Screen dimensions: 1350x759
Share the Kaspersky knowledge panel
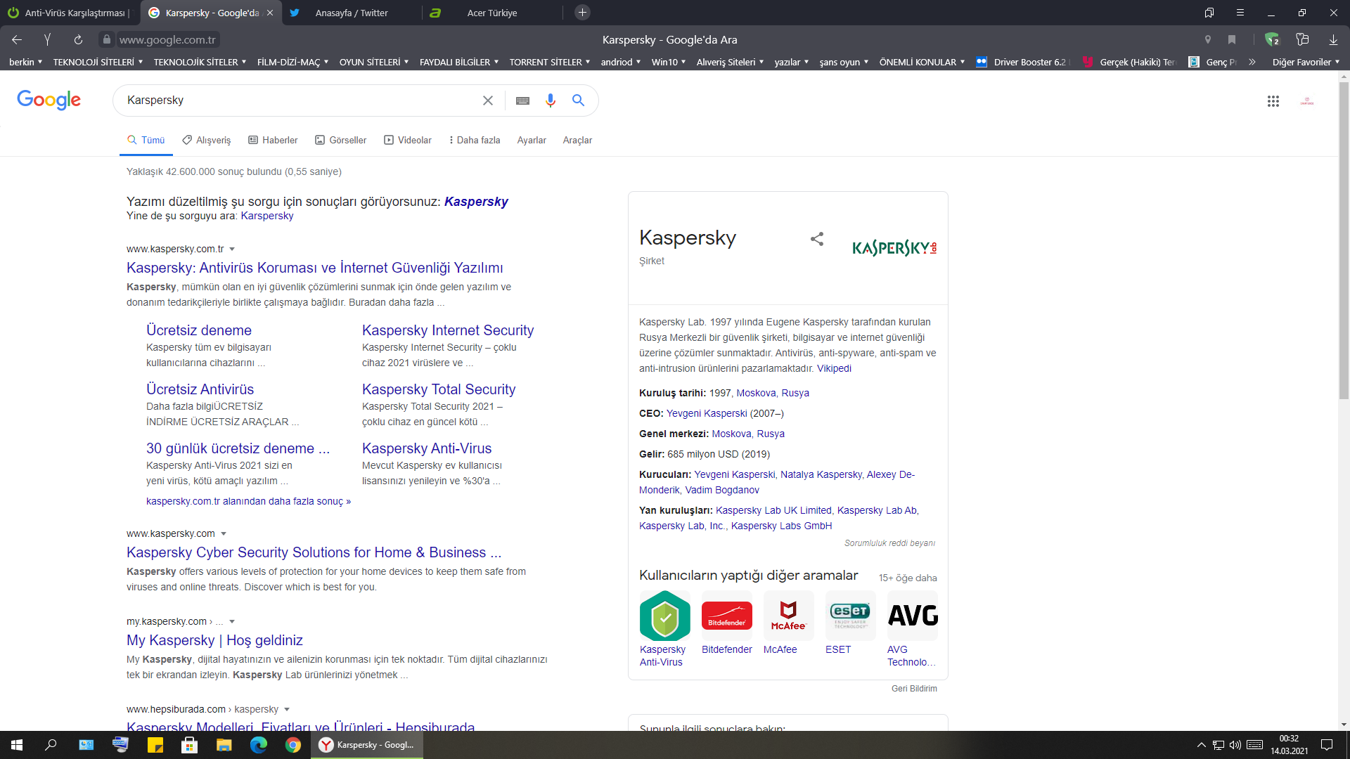pos(816,239)
